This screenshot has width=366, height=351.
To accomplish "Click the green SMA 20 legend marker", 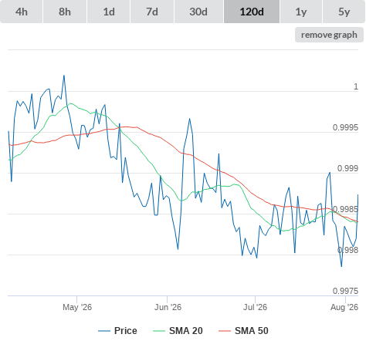I will click(x=159, y=331).
